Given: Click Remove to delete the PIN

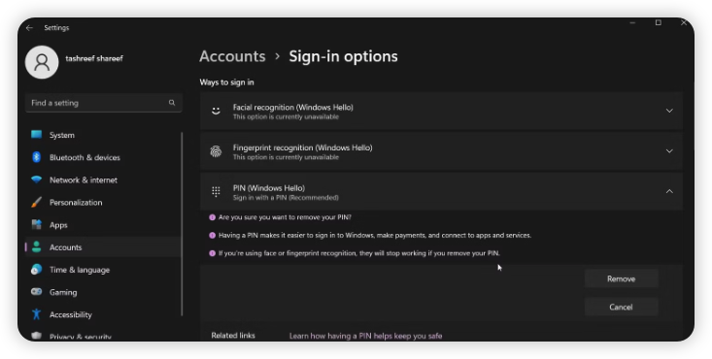Looking at the screenshot, I should (621, 278).
